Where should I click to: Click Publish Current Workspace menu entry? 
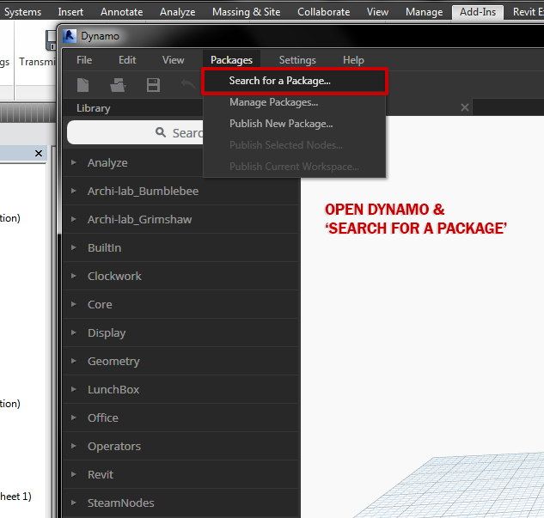(x=295, y=167)
